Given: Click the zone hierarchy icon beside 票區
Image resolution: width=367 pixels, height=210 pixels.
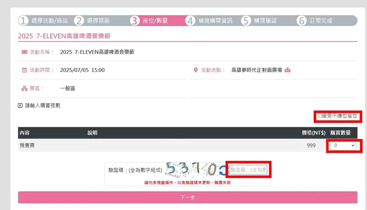Looking at the screenshot, I should tap(24, 88).
